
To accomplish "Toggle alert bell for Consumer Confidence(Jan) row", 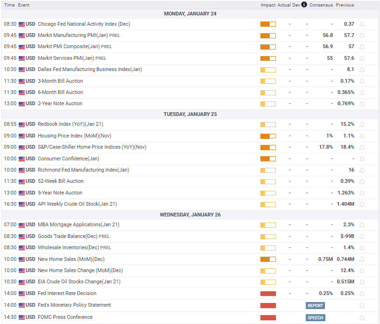I will 362,159.
